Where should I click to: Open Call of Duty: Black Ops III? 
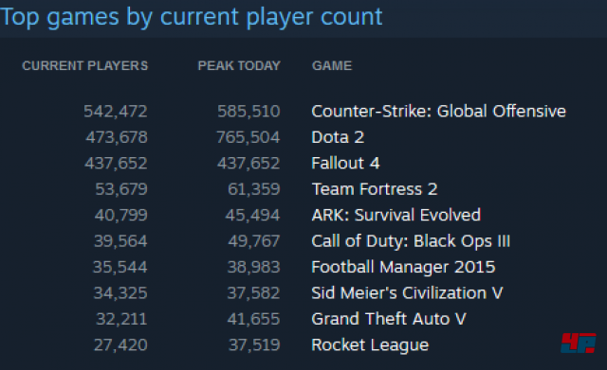(x=411, y=241)
